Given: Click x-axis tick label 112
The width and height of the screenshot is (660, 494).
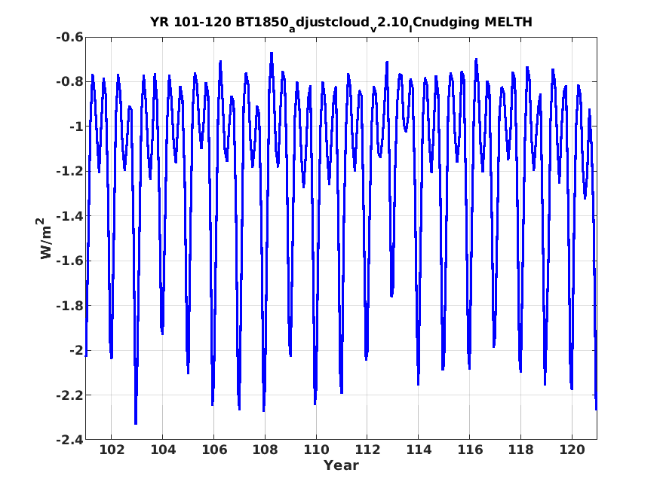Looking at the screenshot, I should pyautogui.click(x=367, y=450).
